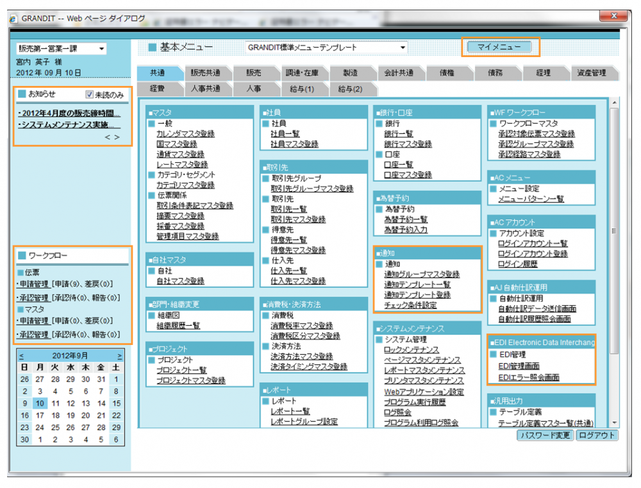Open the システムメンテナンス実施 notice
This screenshot has height=488, width=641.
pos(69,125)
